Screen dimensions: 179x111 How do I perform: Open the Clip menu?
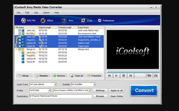click(x=36, y=12)
